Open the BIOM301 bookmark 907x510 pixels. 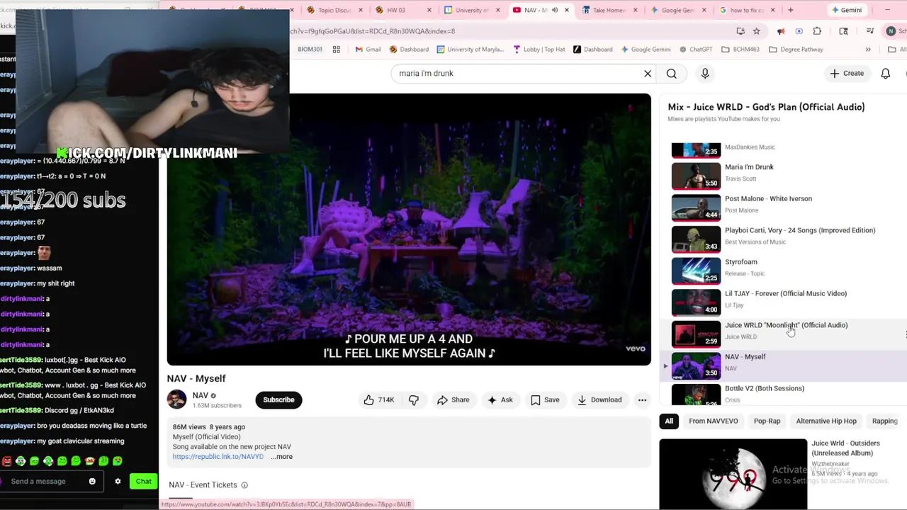click(310, 50)
